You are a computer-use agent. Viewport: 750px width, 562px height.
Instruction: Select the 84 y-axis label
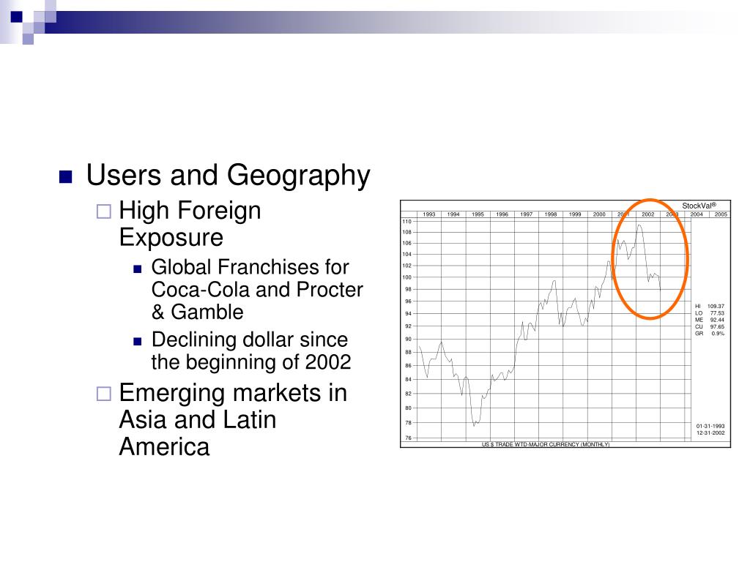408,380
